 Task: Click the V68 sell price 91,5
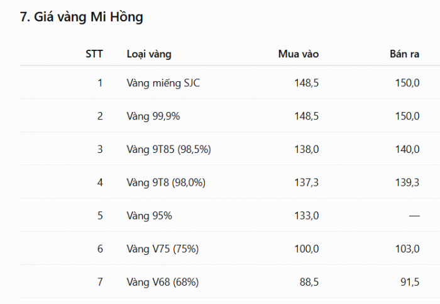point(410,282)
